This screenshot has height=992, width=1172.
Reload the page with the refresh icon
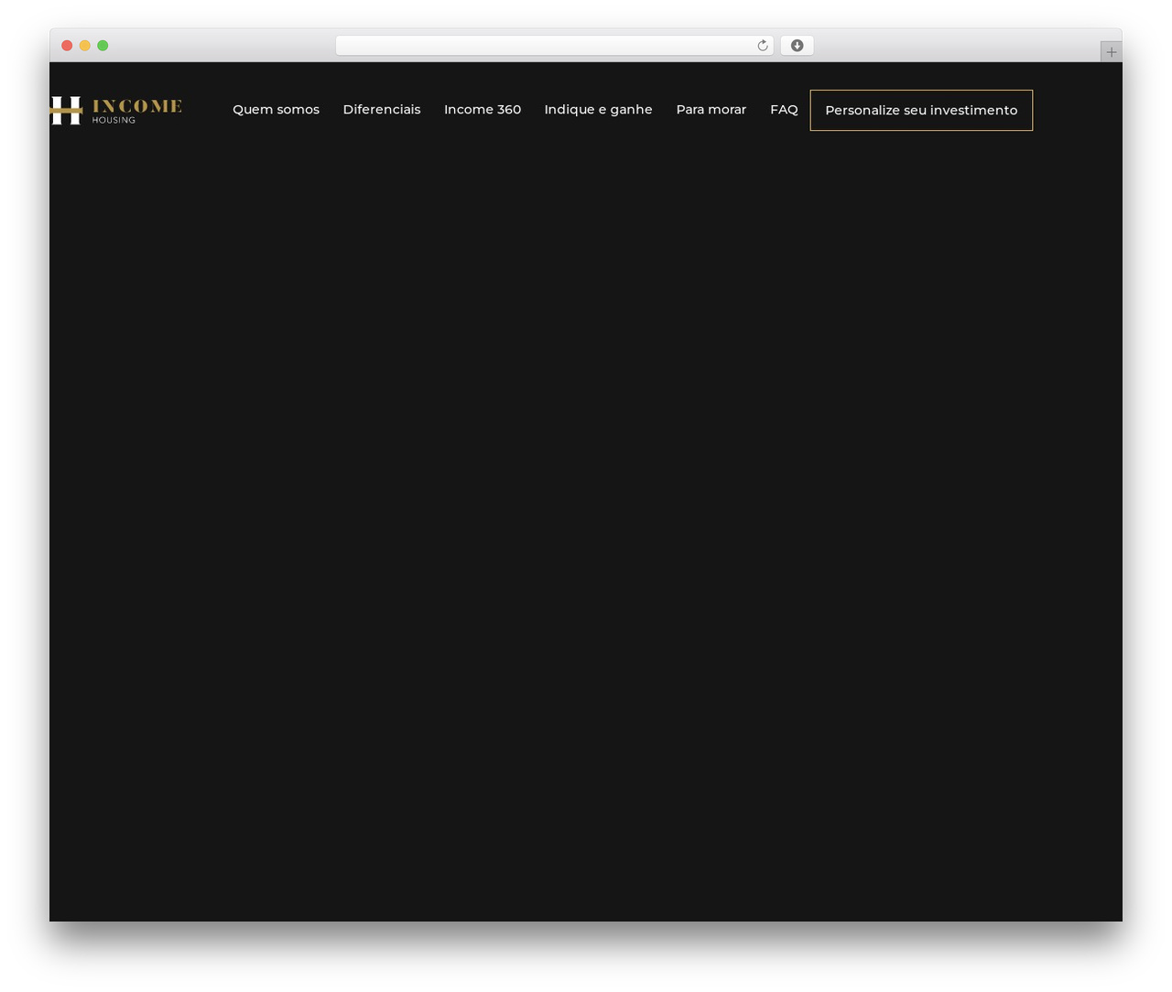762,46
